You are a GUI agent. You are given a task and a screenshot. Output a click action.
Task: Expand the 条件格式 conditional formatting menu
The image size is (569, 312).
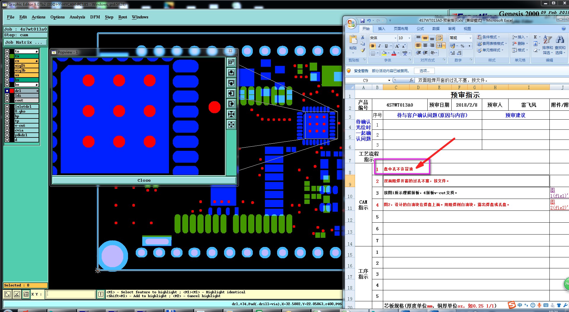(x=489, y=37)
